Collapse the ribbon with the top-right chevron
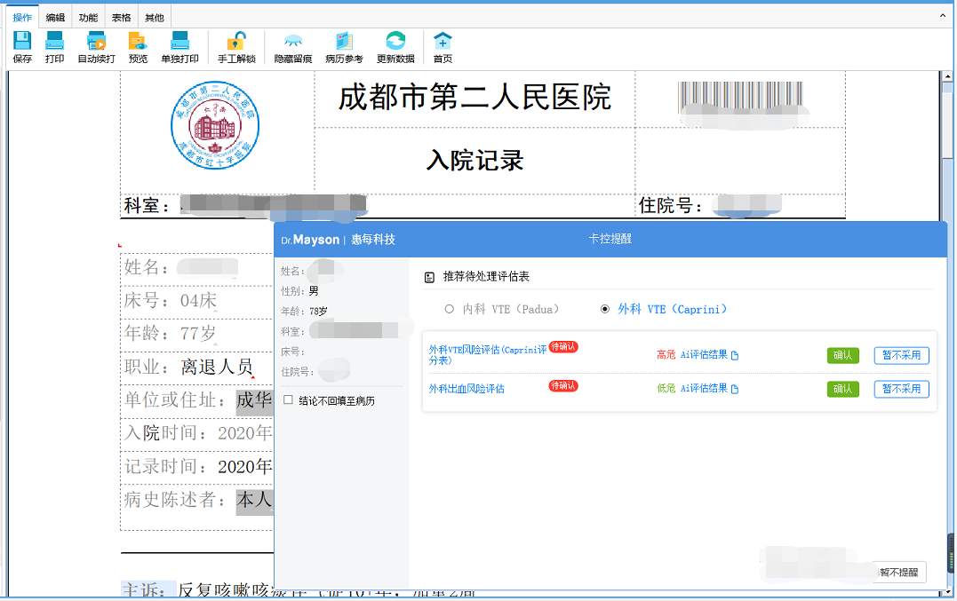This screenshot has width=957, height=601. pyautogui.click(x=943, y=17)
